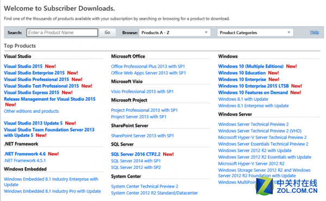This screenshot has height=201, width=326.
Task: Open SQL Server 2014 with SP1
Action: (136, 161)
